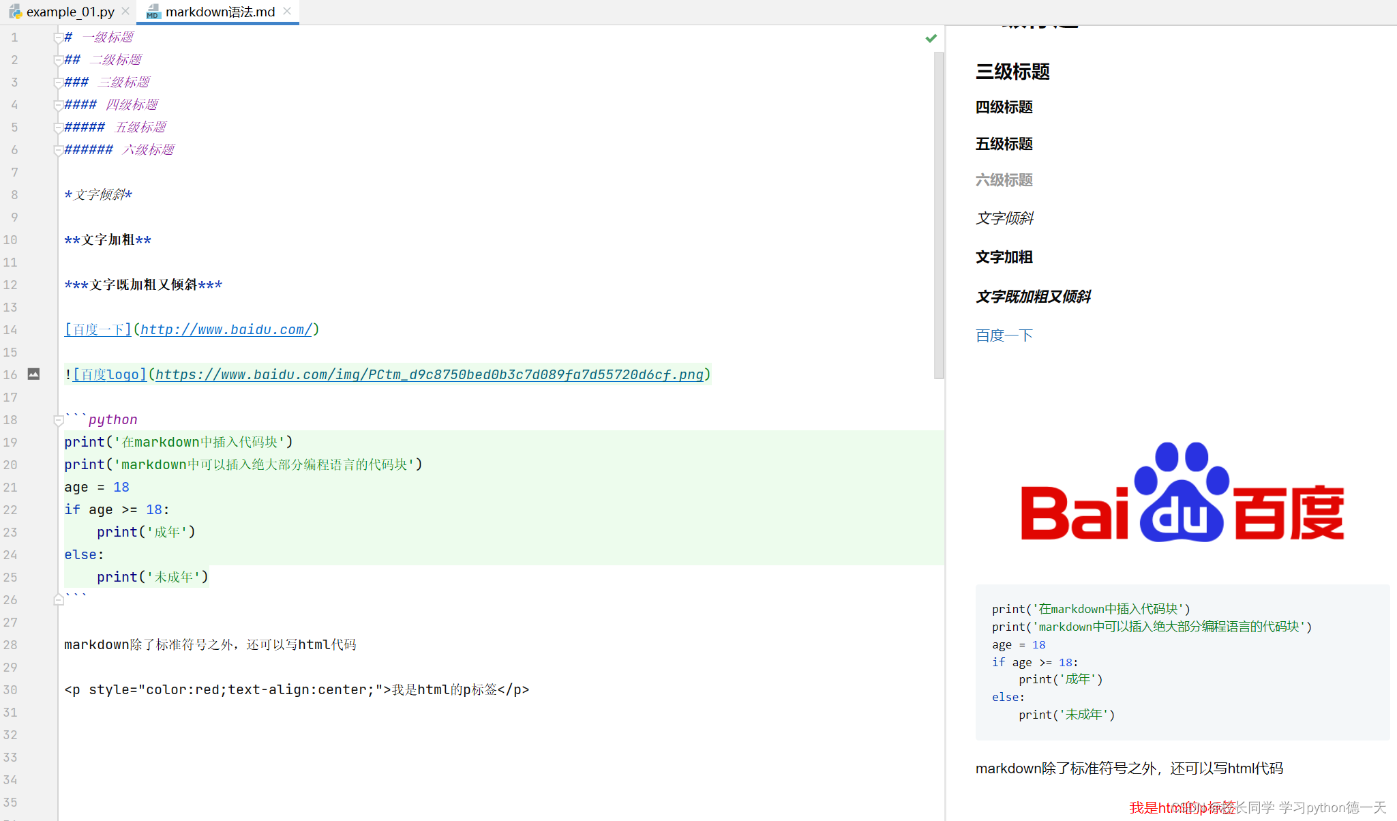Click the 四级标题 heading in preview
The width and height of the screenshot is (1397, 821).
[x=1004, y=107]
